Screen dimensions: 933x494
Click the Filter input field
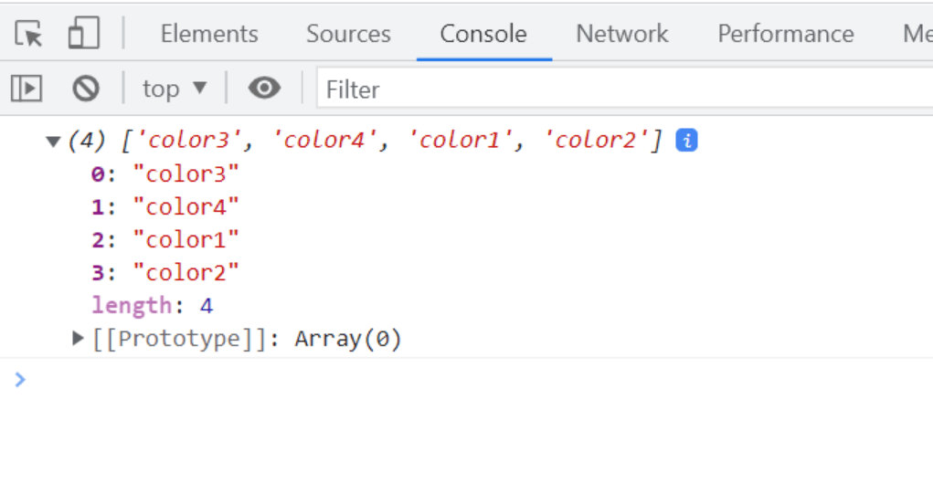pos(621,89)
